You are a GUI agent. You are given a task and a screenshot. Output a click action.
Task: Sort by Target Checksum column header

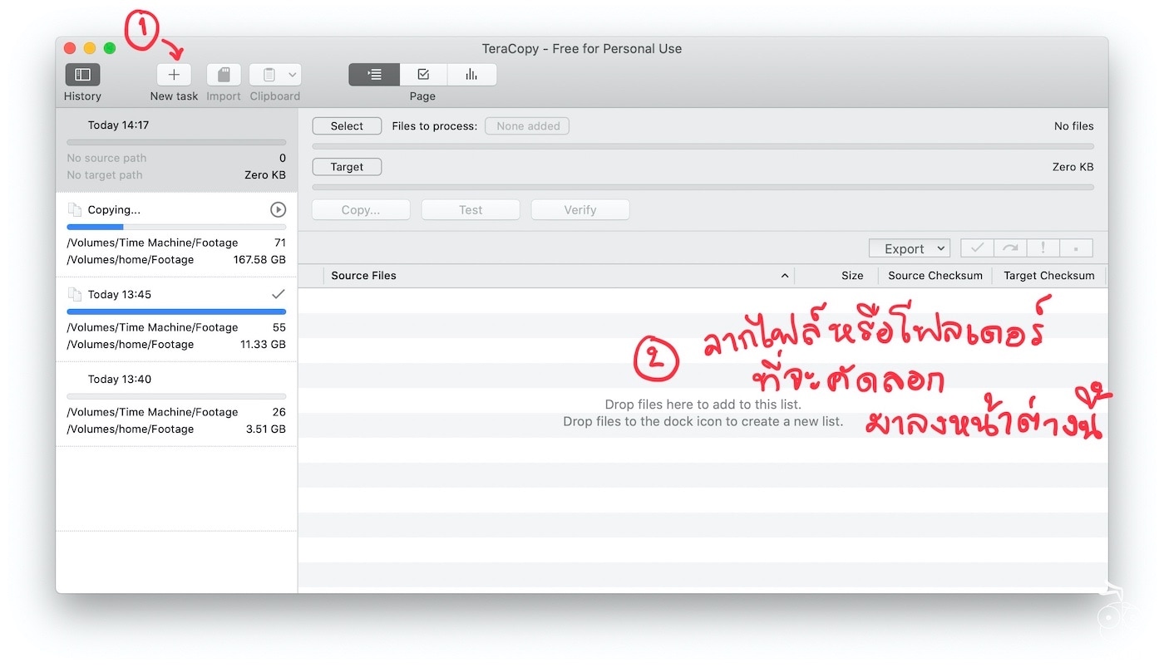coord(1049,276)
